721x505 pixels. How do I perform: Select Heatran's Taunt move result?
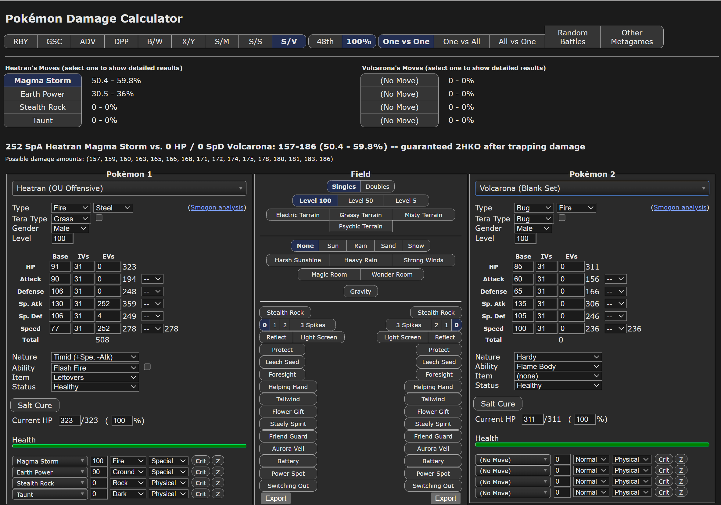click(x=43, y=120)
